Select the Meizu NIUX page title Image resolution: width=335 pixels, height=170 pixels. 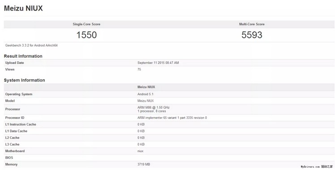pos(23,8)
